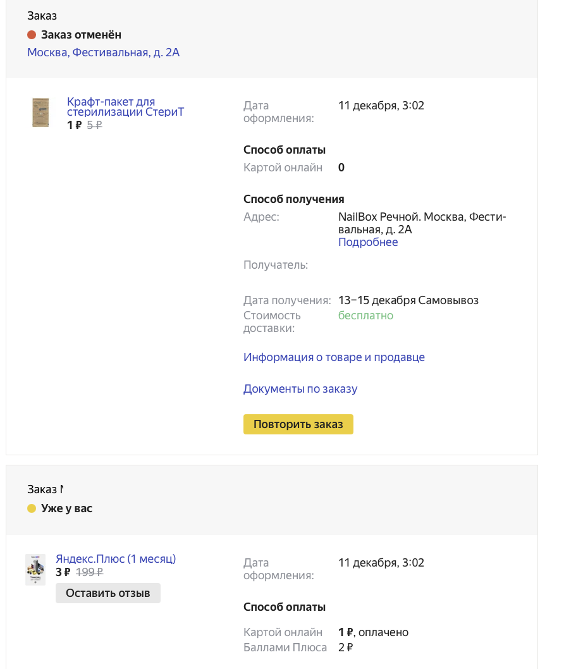Image resolution: width=564 pixels, height=669 pixels.
Task: Click the 'Заказ' header of the cancelled order
Action: [x=42, y=16]
